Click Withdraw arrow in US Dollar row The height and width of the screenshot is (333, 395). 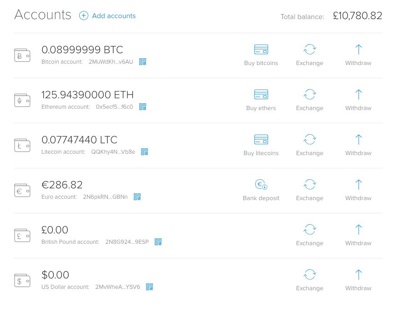359,275
